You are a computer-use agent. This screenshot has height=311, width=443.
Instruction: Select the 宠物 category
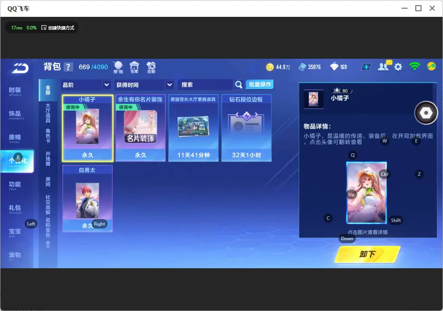click(x=15, y=256)
